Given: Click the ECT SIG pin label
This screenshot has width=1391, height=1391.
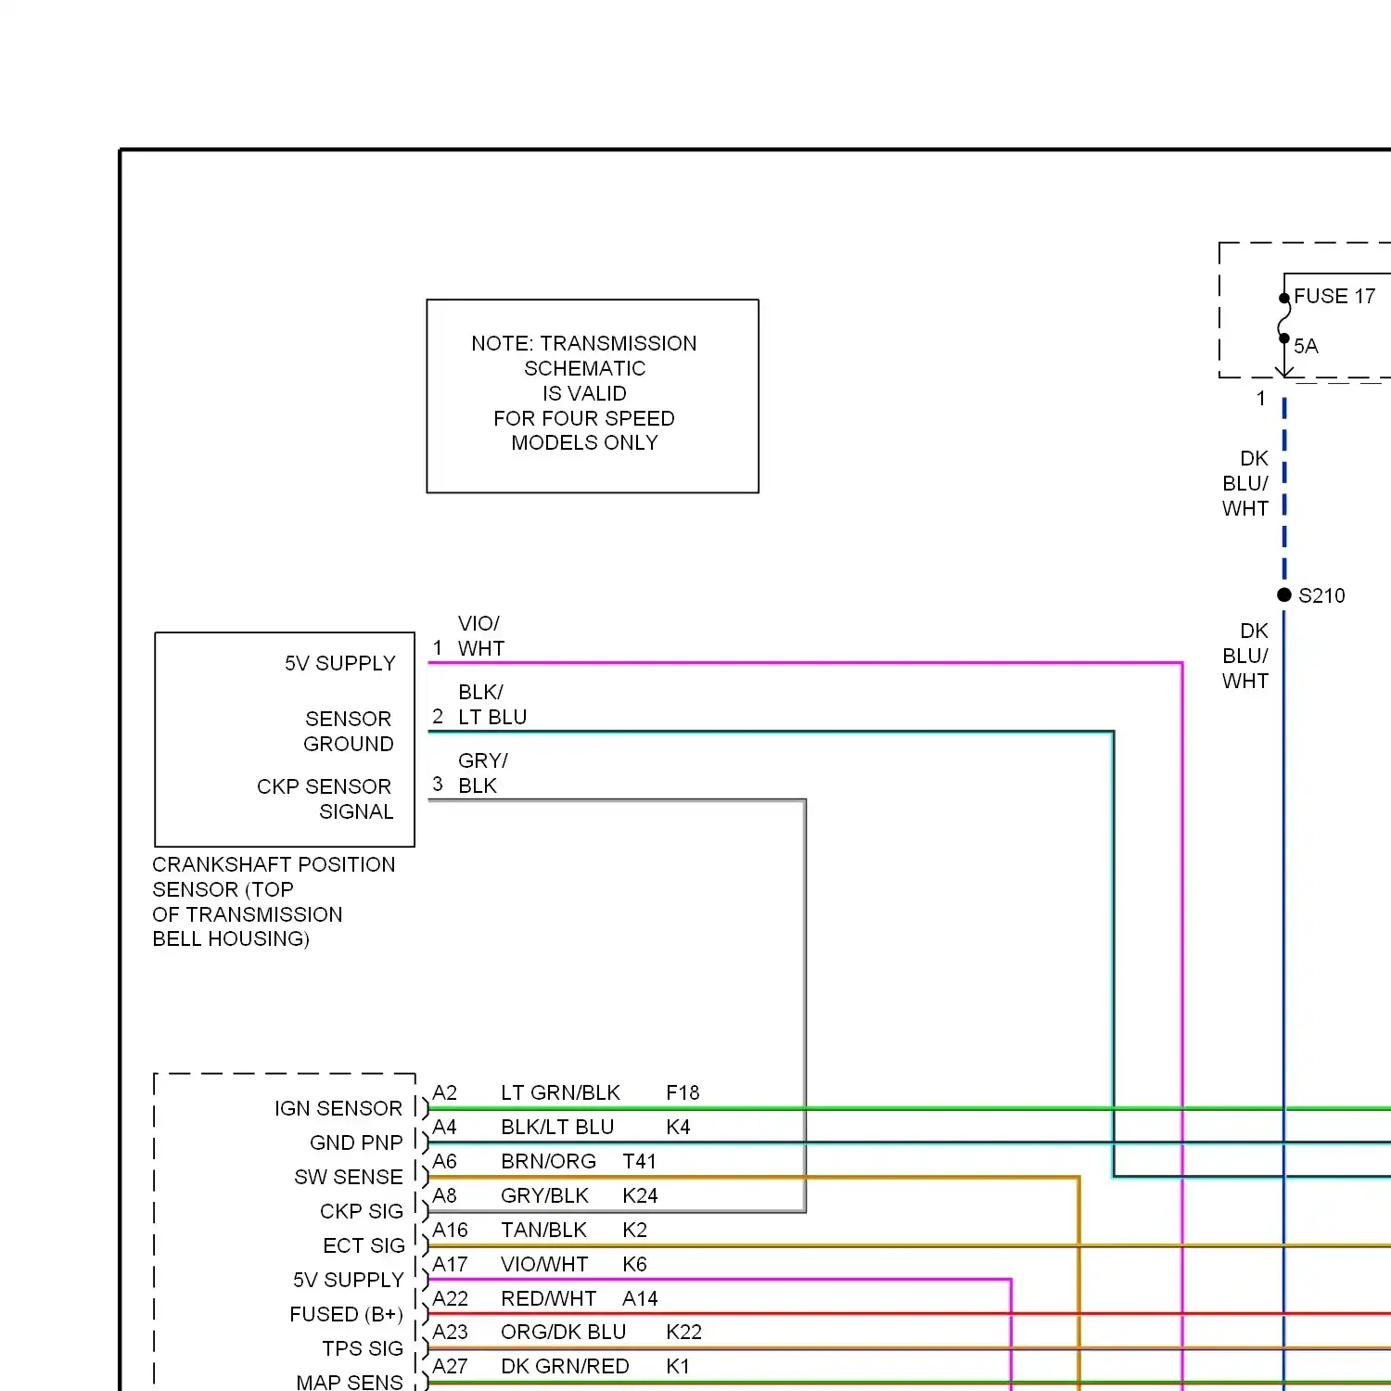Looking at the screenshot, I should (x=364, y=1245).
